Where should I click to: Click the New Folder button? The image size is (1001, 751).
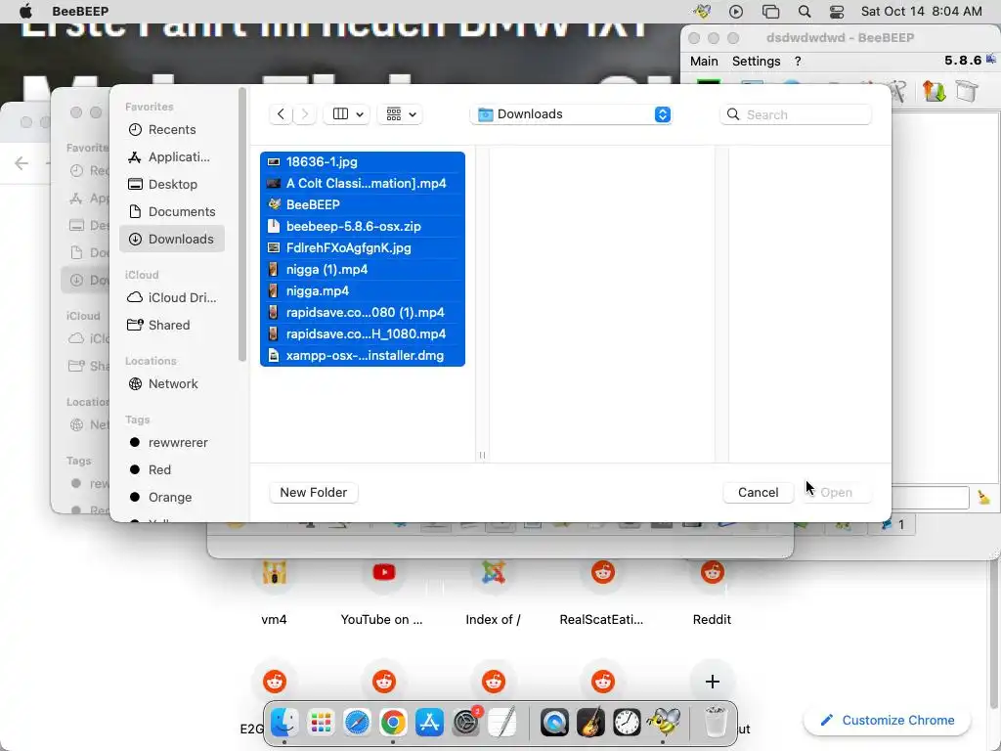click(314, 493)
